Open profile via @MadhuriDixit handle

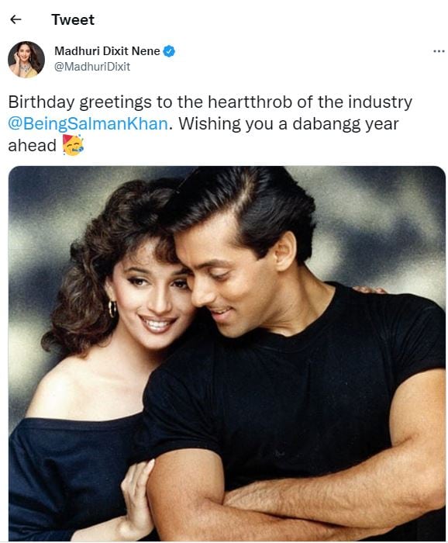(92, 67)
